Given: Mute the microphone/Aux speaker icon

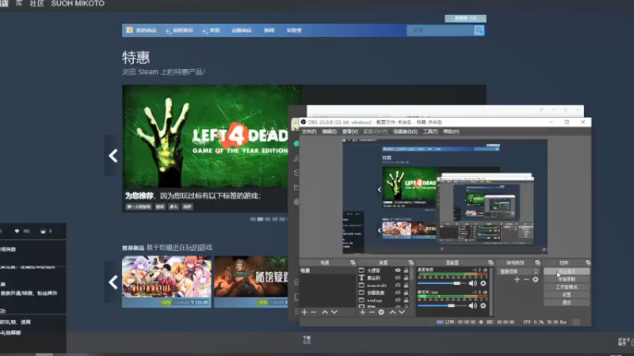Looking at the screenshot, I should [x=472, y=305].
